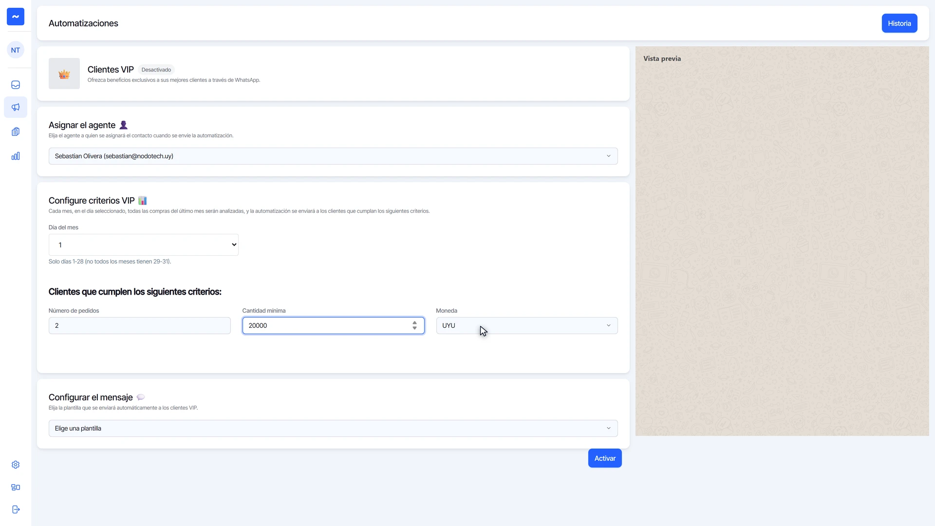Screen dimensions: 935x526
Task: Open the inbox icon in the sidebar
Action: coord(16,85)
